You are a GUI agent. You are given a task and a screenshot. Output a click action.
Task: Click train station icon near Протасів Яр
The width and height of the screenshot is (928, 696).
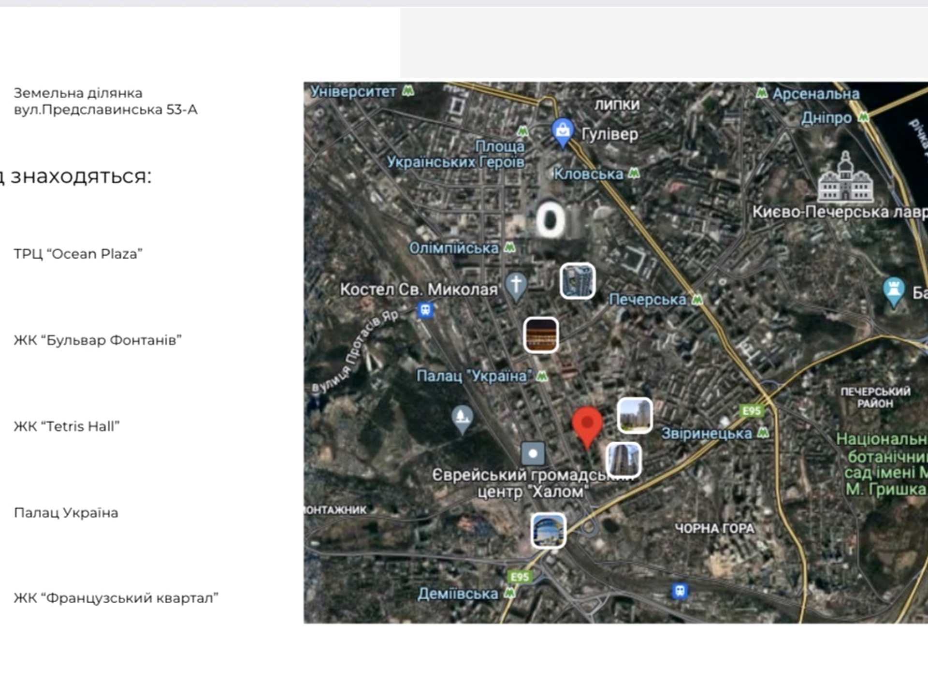click(x=425, y=309)
